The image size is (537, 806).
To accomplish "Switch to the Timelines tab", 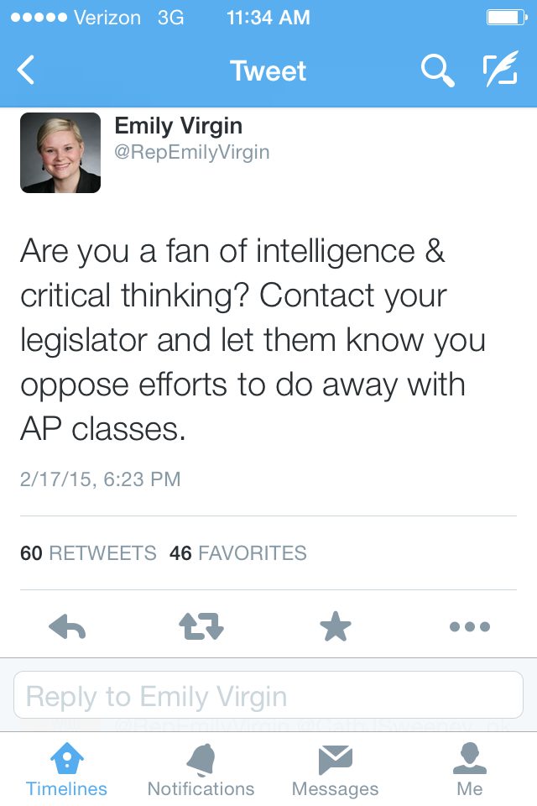I will 67,769.
